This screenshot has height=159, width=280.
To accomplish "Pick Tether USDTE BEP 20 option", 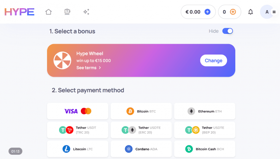I will click(205, 130).
